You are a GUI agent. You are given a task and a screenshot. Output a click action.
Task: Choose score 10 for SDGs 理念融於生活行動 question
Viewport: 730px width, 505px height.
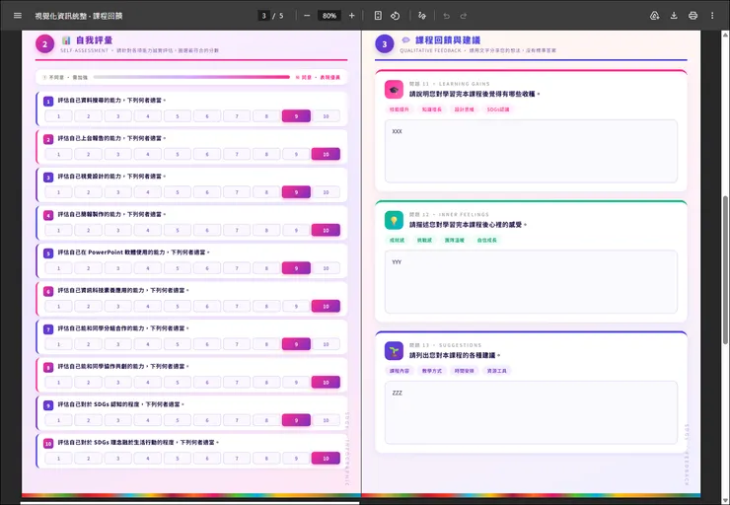tap(326, 459)
